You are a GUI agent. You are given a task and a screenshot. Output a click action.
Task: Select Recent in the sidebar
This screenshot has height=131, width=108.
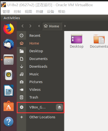40,36
